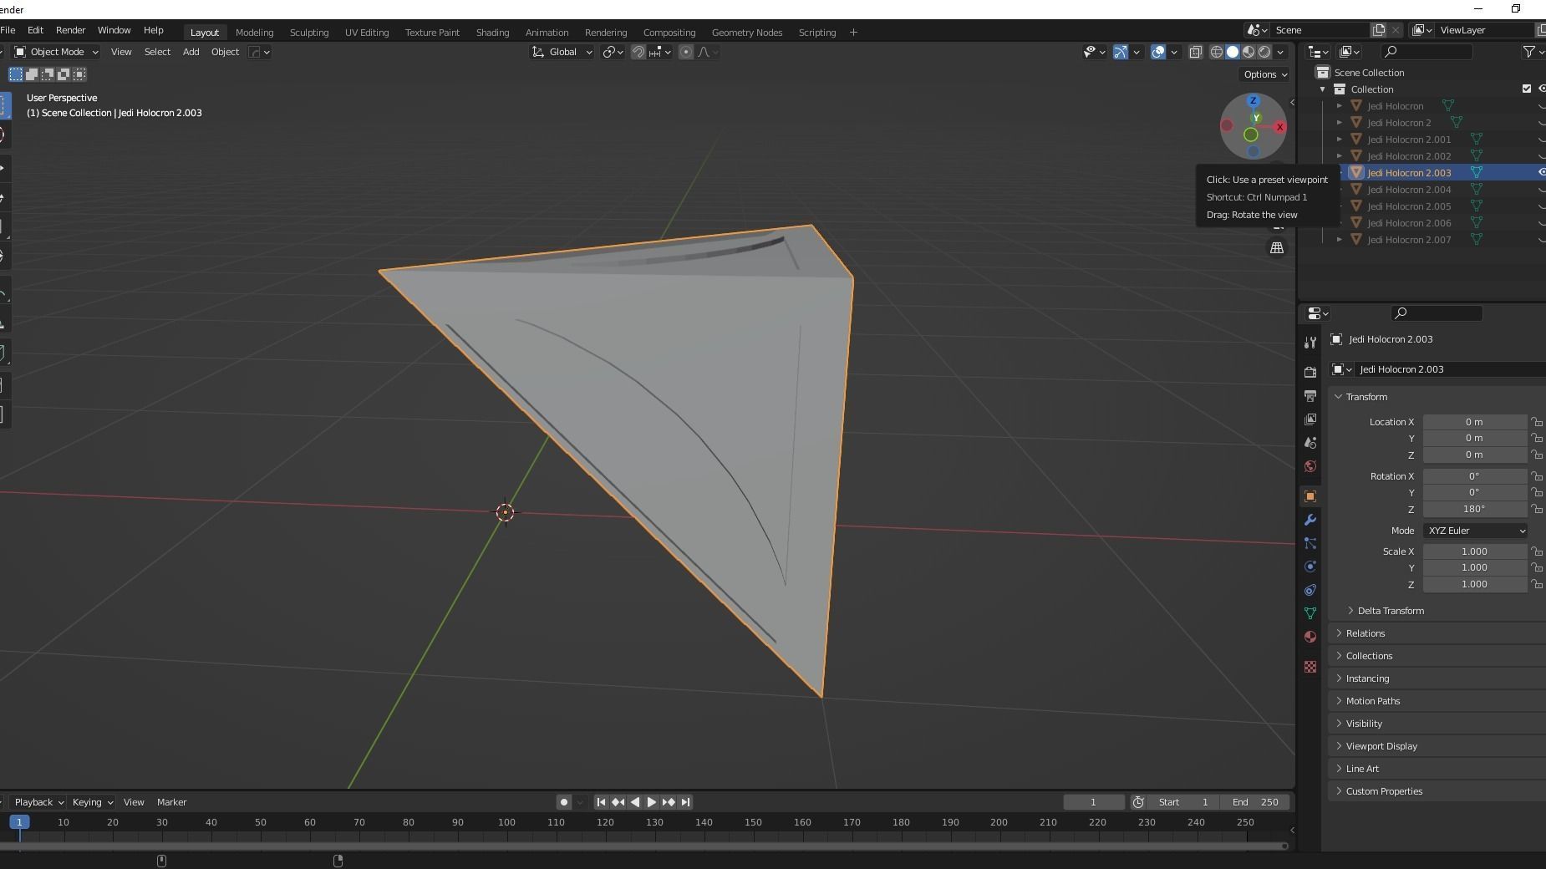Click the mesh data icon beside Jedi Holocron 2.001
This screenshot has height=869, width=1546.
tap(1477, 140)
